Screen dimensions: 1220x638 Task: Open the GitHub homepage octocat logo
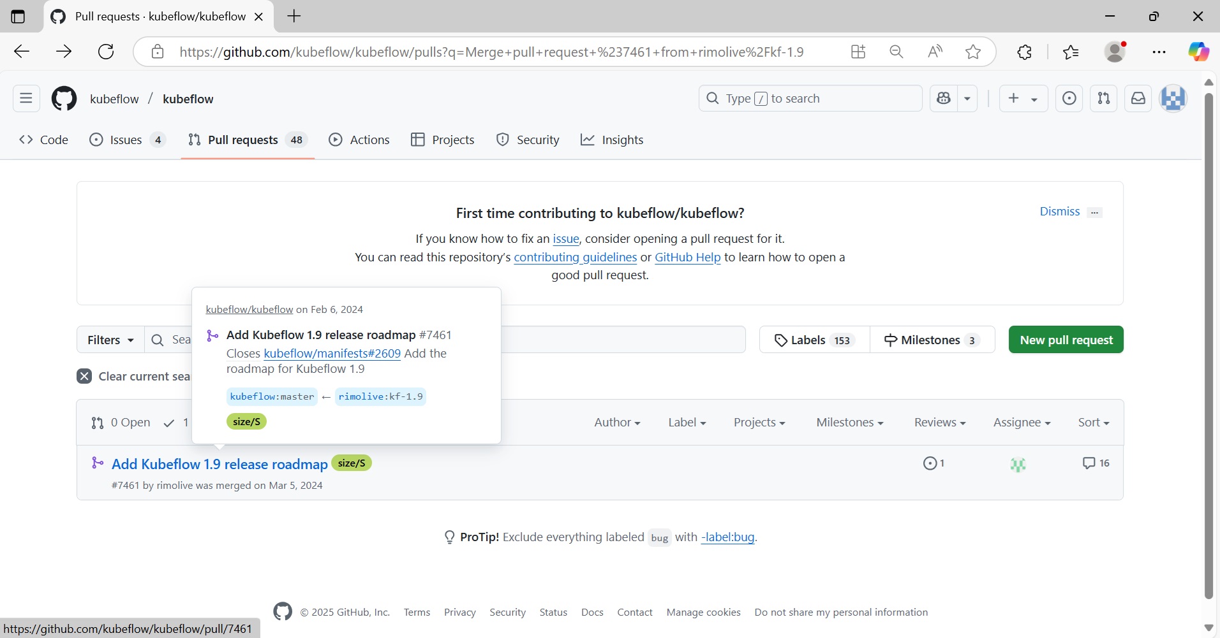64,99
